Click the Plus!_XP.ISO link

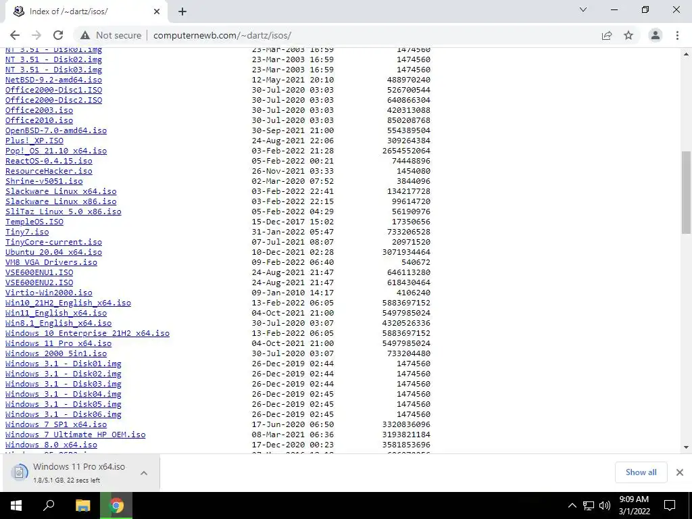coord(34,141)
